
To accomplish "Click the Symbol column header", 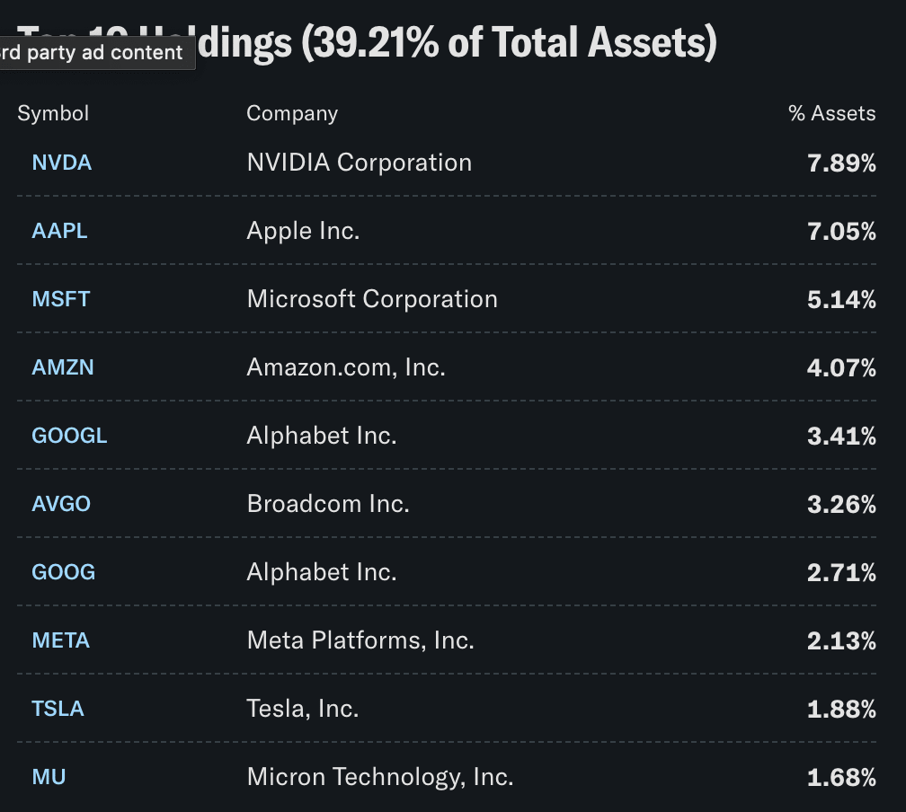I will [53, 113].
